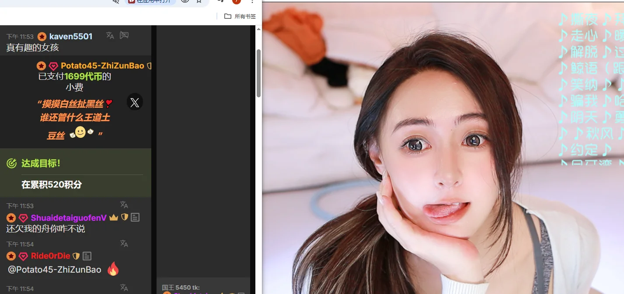This screenshot has width=624, height=294.
Task: Click the tip message 摸摸白丝扯黑丝
Action: pyautogui.click(x=75, y=104)
